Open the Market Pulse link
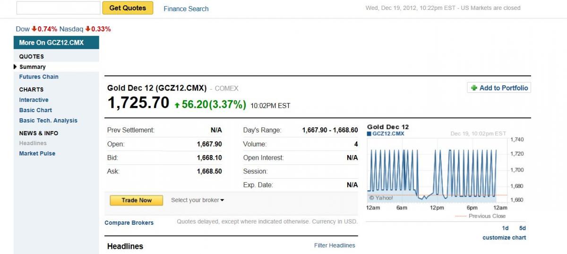 pyautogui.click(x=37, y=154)
